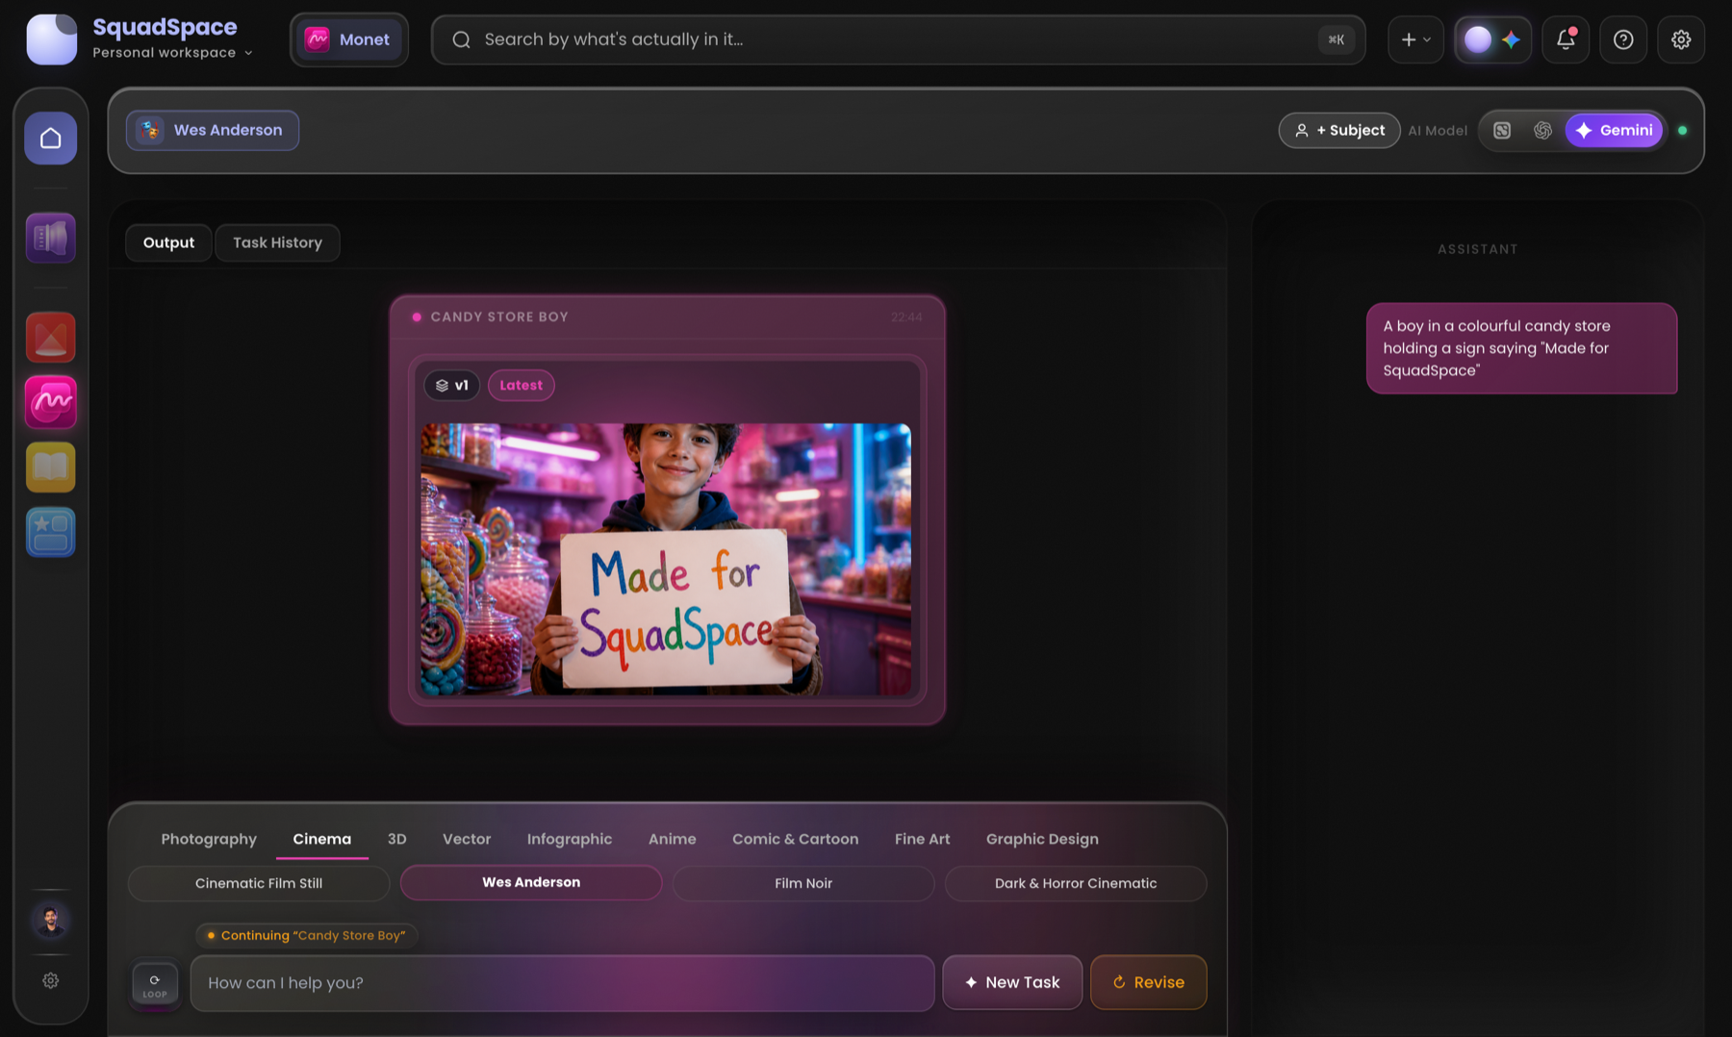The width and height of the screenshot is (1732, 1037).
Task: Select the Fine Art category tab
Action: tap(922, 839)
